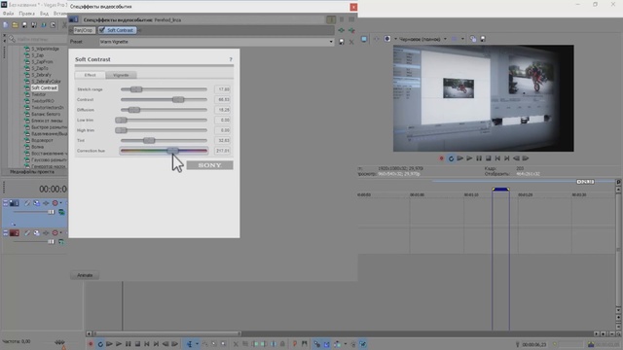Toggle Mute on video track 1
Viewport: 623px width, 350px height.
point(55,203)
